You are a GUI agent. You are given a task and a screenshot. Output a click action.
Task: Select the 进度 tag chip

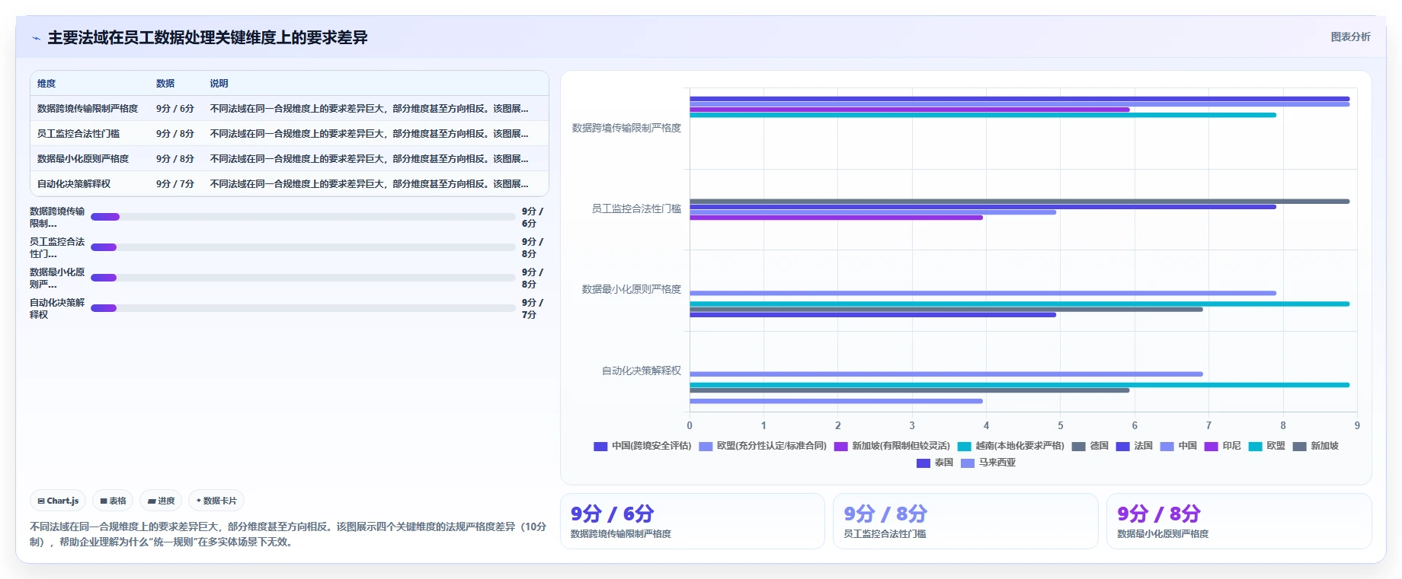(x=161, y=501)
